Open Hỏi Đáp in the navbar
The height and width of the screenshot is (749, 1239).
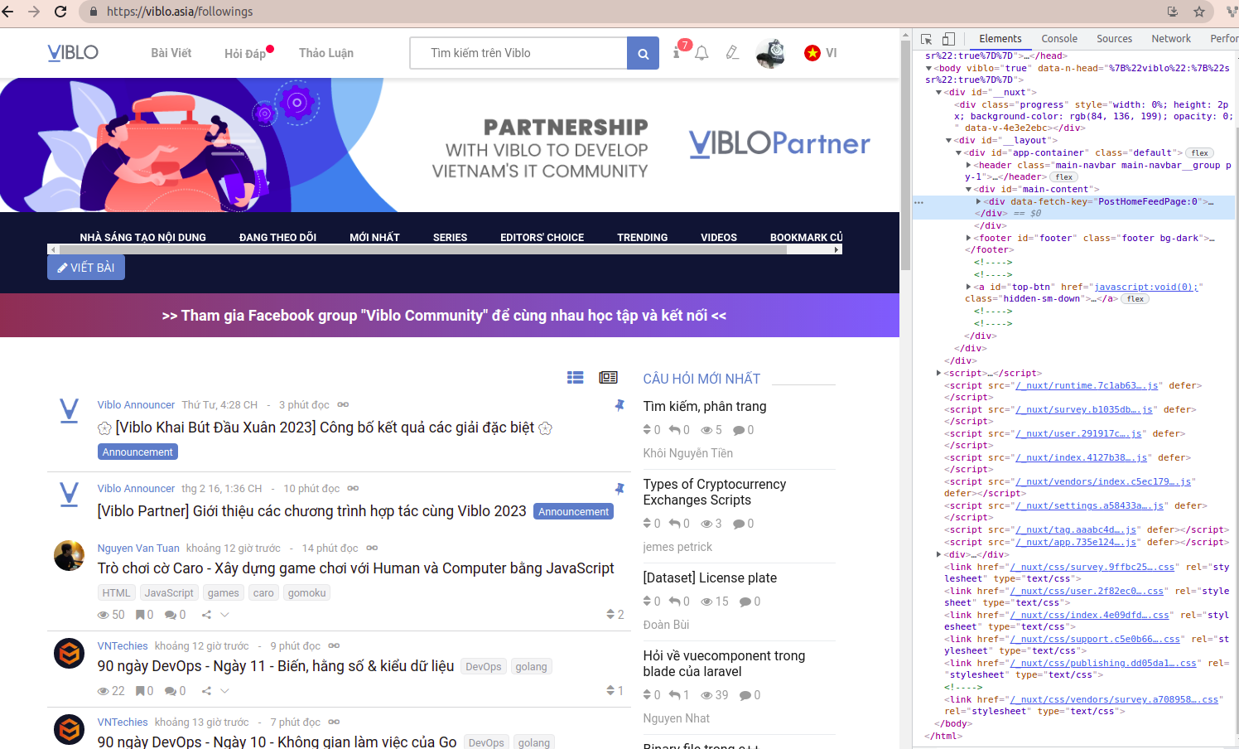click(x=245, y=53)
